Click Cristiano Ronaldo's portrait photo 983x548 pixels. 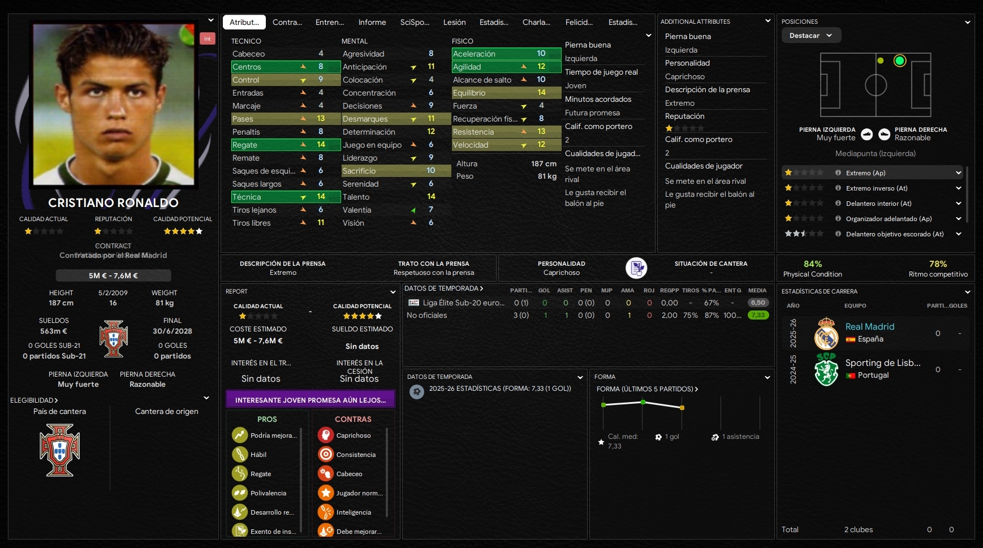tap(114, 105)
